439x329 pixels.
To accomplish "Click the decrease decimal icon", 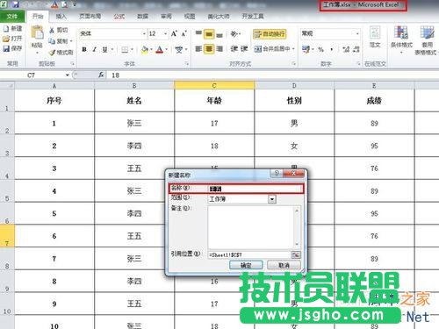I will coord(356,49).
